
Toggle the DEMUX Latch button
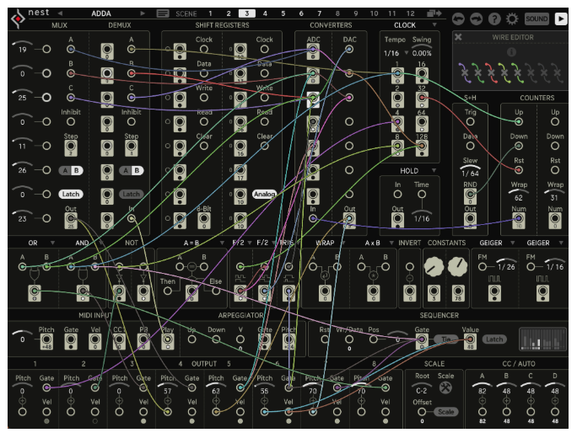point(132,194)
